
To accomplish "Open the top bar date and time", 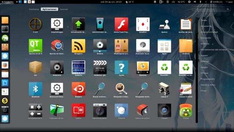I will click(111, 2).
